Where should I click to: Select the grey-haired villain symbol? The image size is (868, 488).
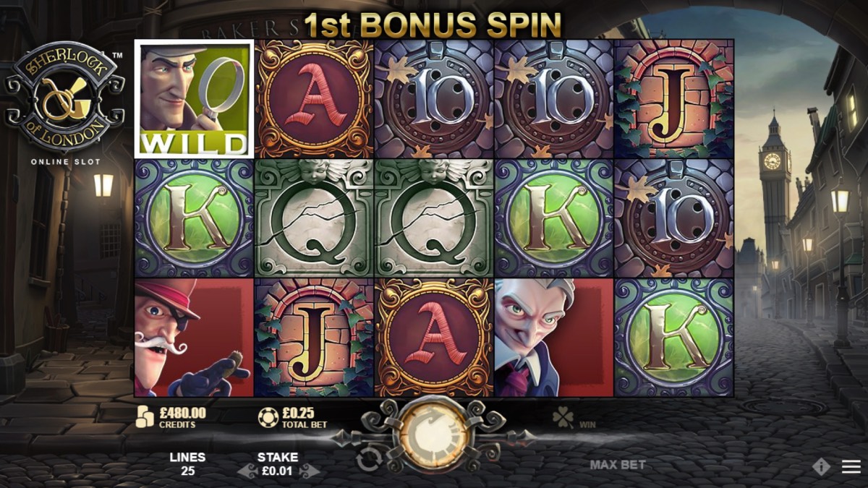[554, 338]
